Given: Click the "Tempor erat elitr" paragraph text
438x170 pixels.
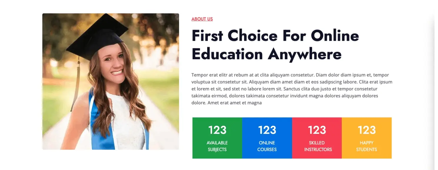Looking at the screenshot, I should [x=292, y=89].
